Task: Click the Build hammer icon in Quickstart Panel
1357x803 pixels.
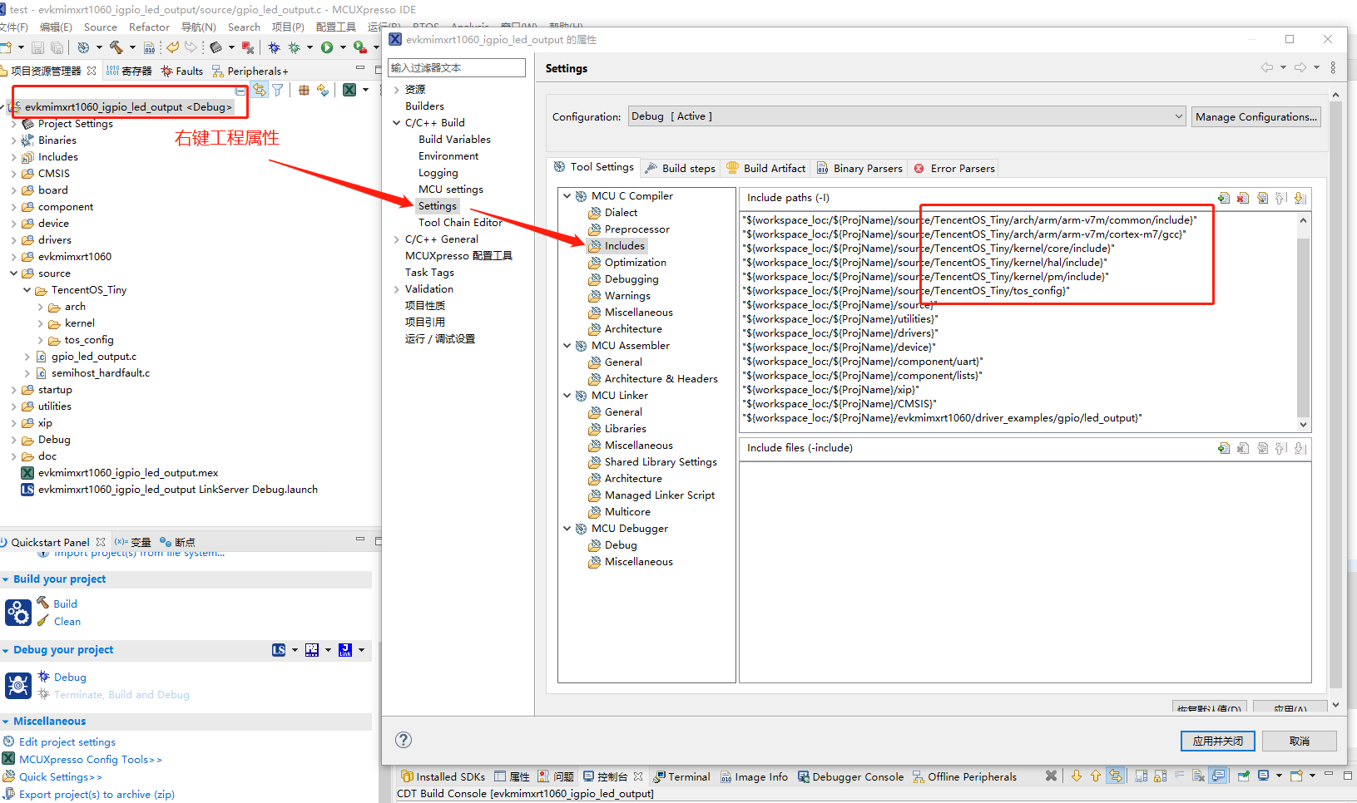Action: tap(42, 603)
